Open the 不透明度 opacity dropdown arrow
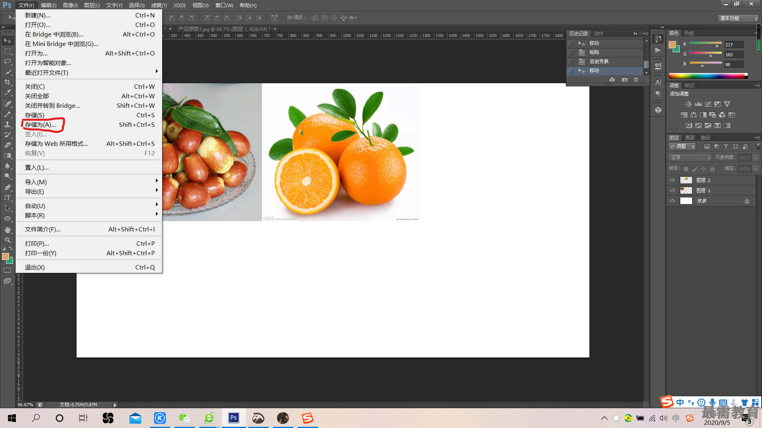 pos(756,157)
